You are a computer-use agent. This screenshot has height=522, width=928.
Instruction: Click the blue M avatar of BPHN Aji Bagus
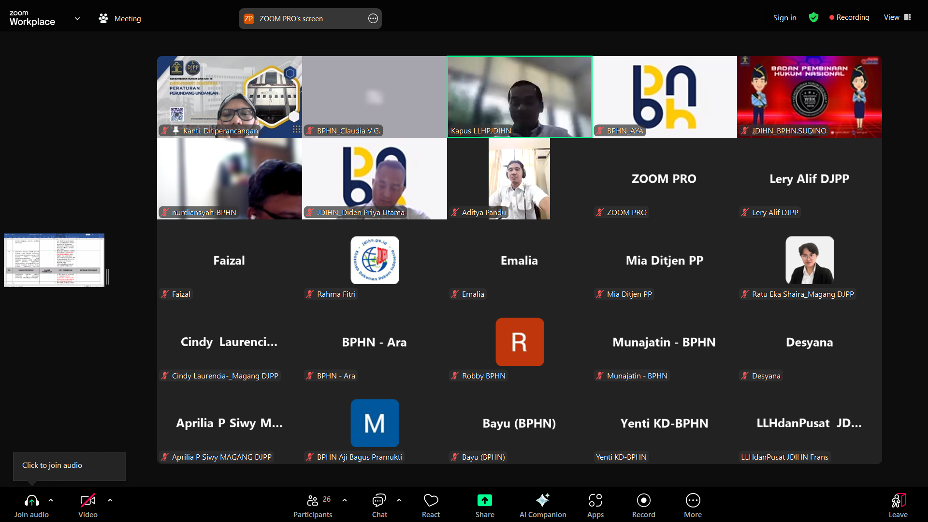tap(375, 423)
